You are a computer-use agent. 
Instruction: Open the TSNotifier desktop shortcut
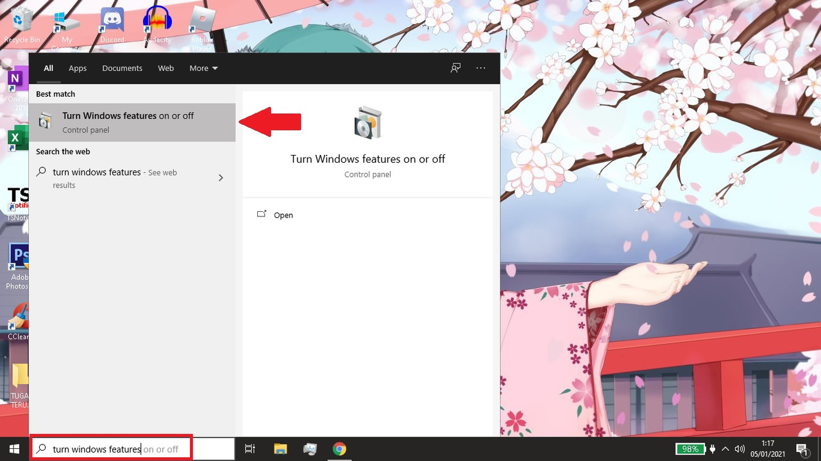[x=17, y=203]
